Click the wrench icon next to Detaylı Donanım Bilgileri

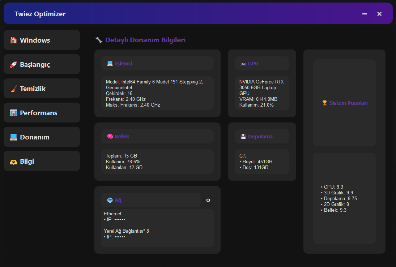pyautogui.click(x=99, y=40)
